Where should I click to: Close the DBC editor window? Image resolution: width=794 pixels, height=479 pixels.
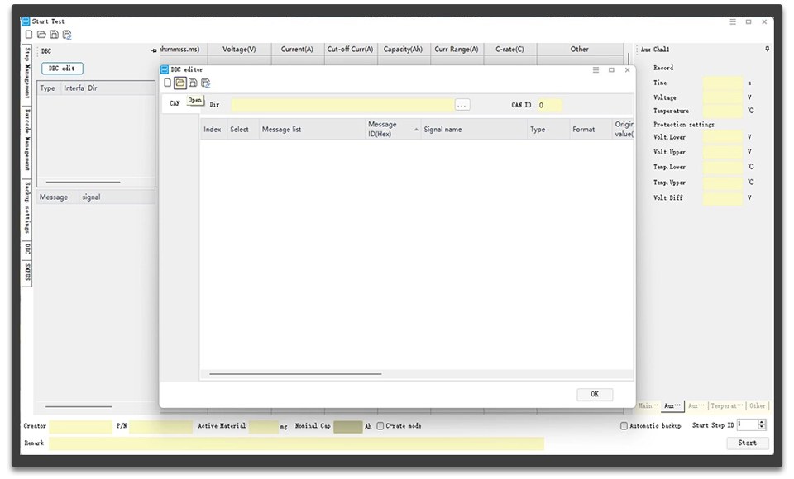pyautogui.click(x=628, y=70)
